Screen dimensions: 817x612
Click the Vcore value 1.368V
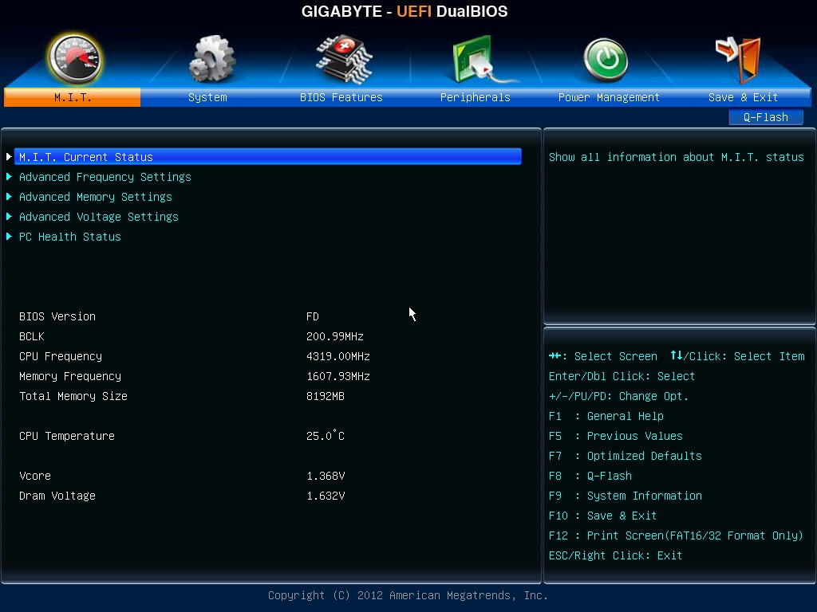pos(326,476)
